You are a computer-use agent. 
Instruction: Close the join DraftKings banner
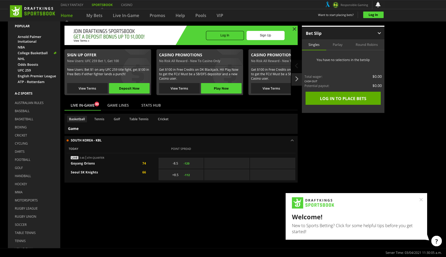point(294,29)
